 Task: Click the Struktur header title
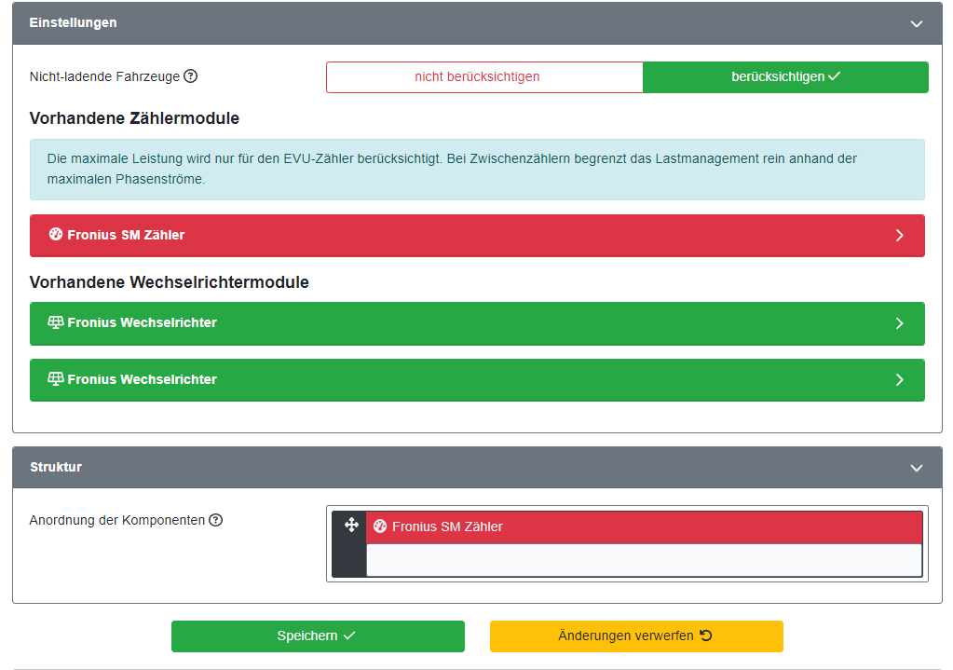pyautogui.click(x=56, y=467)
